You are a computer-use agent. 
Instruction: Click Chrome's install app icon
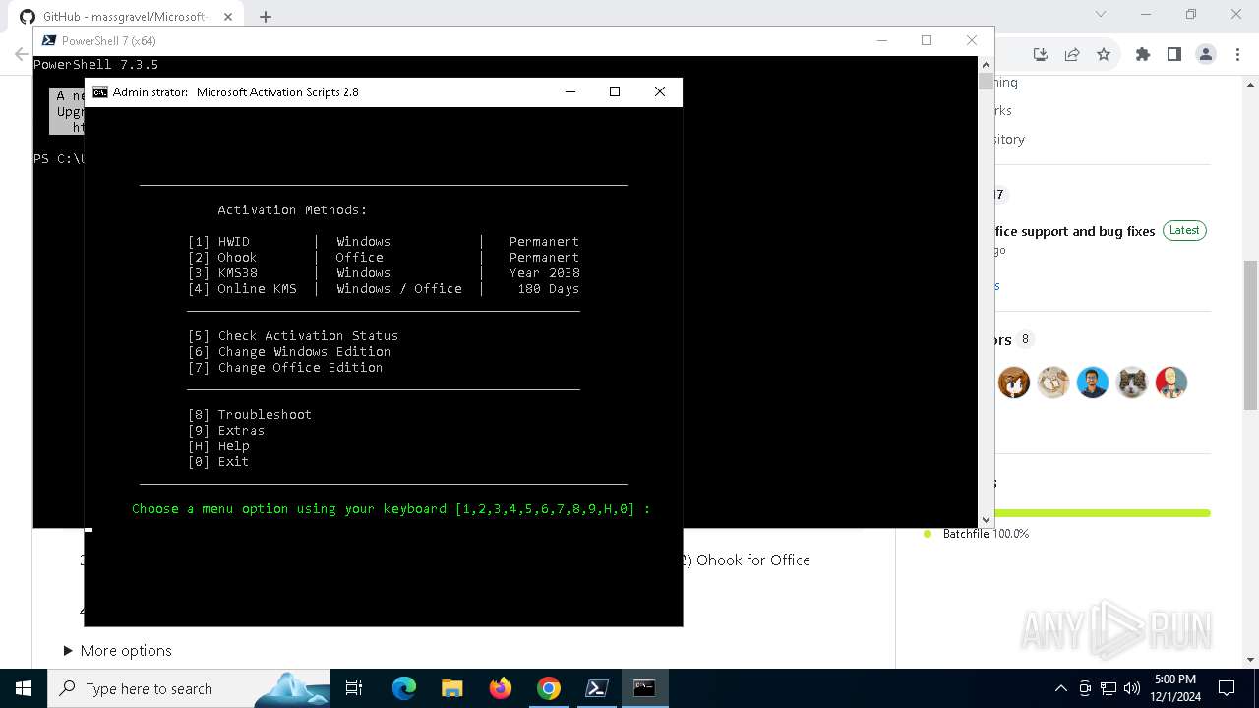tap(1041, 54)
